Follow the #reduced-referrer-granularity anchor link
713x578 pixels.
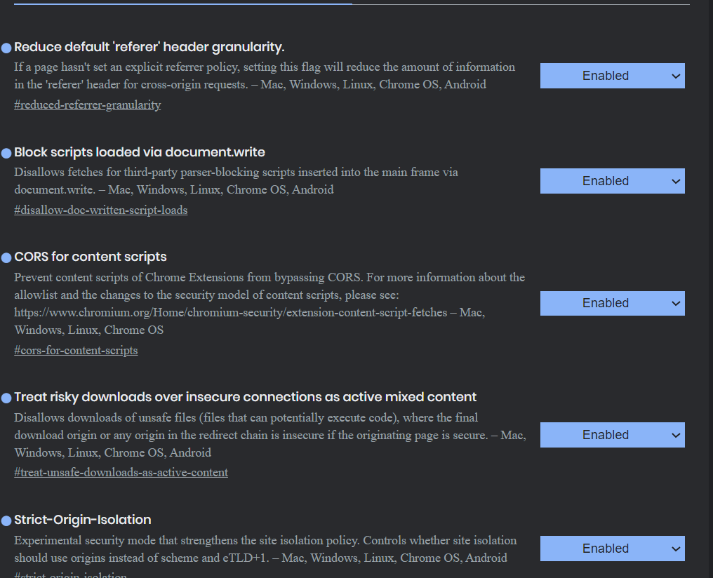pyautogui.click(x=88, y=105)
